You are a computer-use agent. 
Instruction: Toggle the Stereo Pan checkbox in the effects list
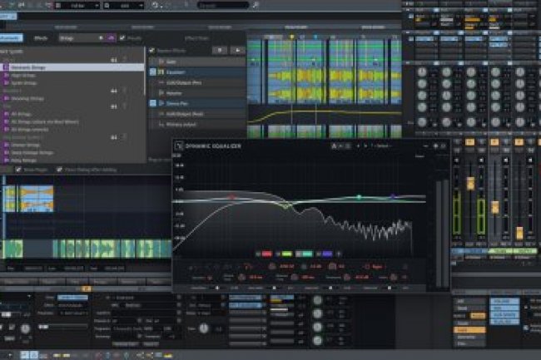[x=153, y=103]
